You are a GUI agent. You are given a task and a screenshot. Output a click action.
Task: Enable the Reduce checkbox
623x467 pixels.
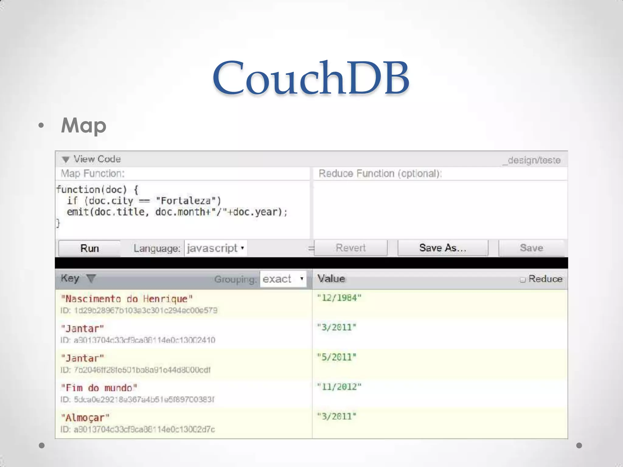pyautogui.click(x=523, y=279)
